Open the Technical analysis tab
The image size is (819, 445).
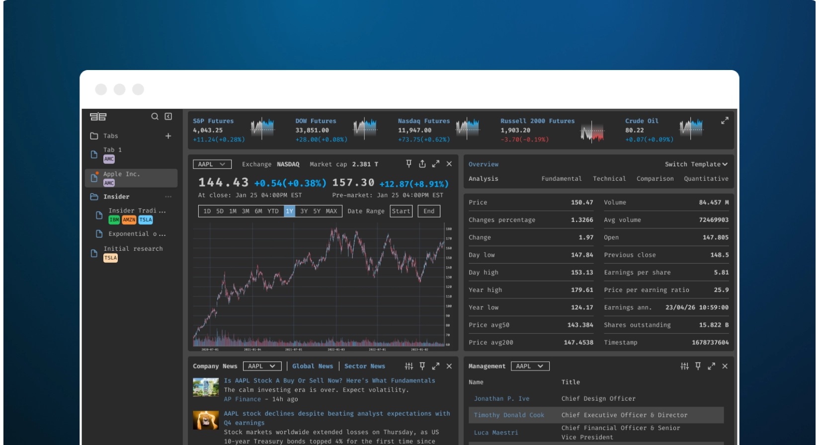tap(609, 179)
